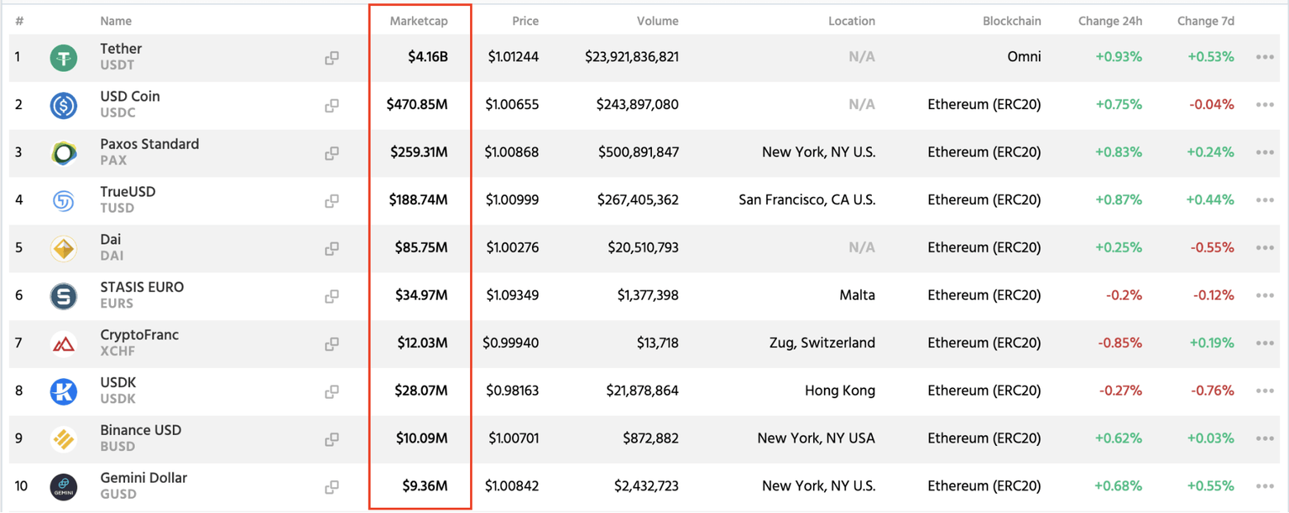Click the copy icon in the Dai row
Screen dimensions: 1289x513
[x=331, y=248]
